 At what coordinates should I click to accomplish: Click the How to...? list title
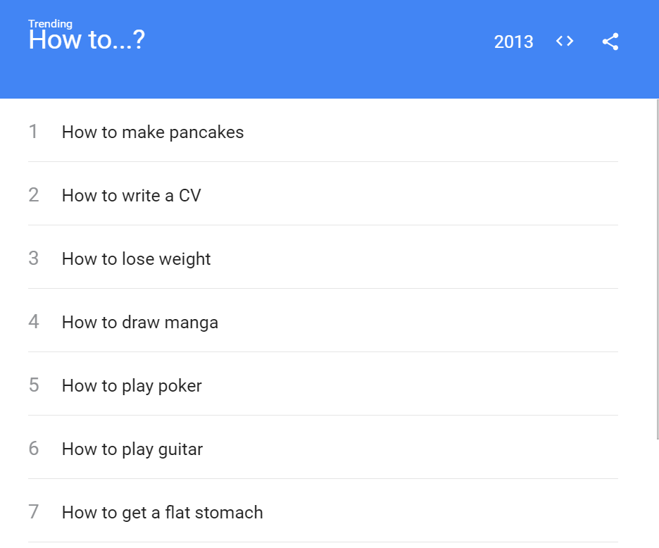tap(86, 41)
